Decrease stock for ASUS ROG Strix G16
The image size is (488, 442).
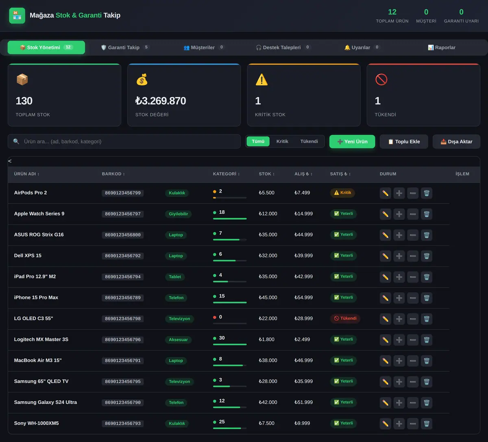413,235
